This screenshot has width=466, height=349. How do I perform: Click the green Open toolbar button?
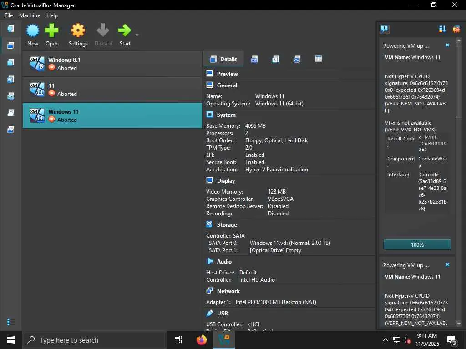pyautogui.click(x=52, y=35)
